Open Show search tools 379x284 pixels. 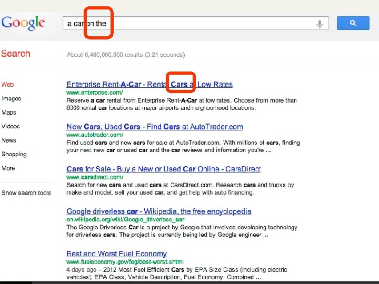(x=26, y=192)
